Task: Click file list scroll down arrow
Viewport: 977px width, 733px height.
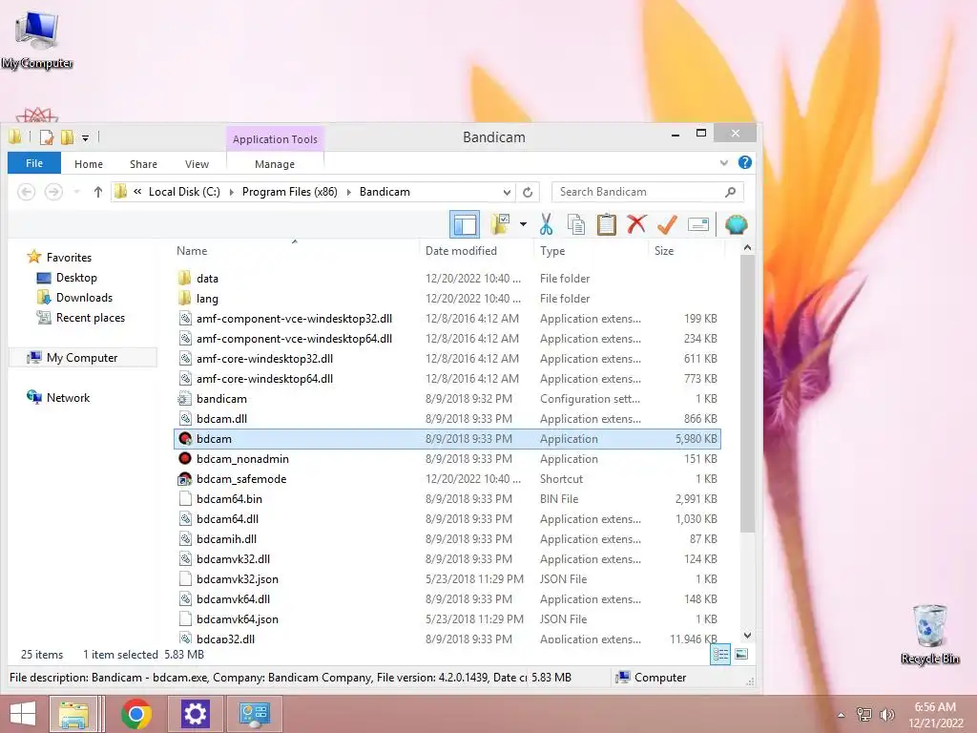Action: coord(748,636)
